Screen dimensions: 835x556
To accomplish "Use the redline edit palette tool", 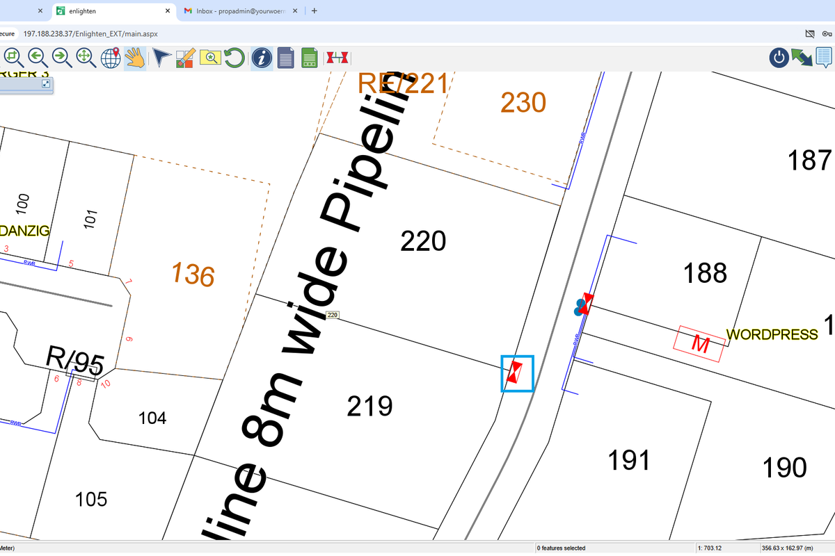I will [x=184, y=58].
